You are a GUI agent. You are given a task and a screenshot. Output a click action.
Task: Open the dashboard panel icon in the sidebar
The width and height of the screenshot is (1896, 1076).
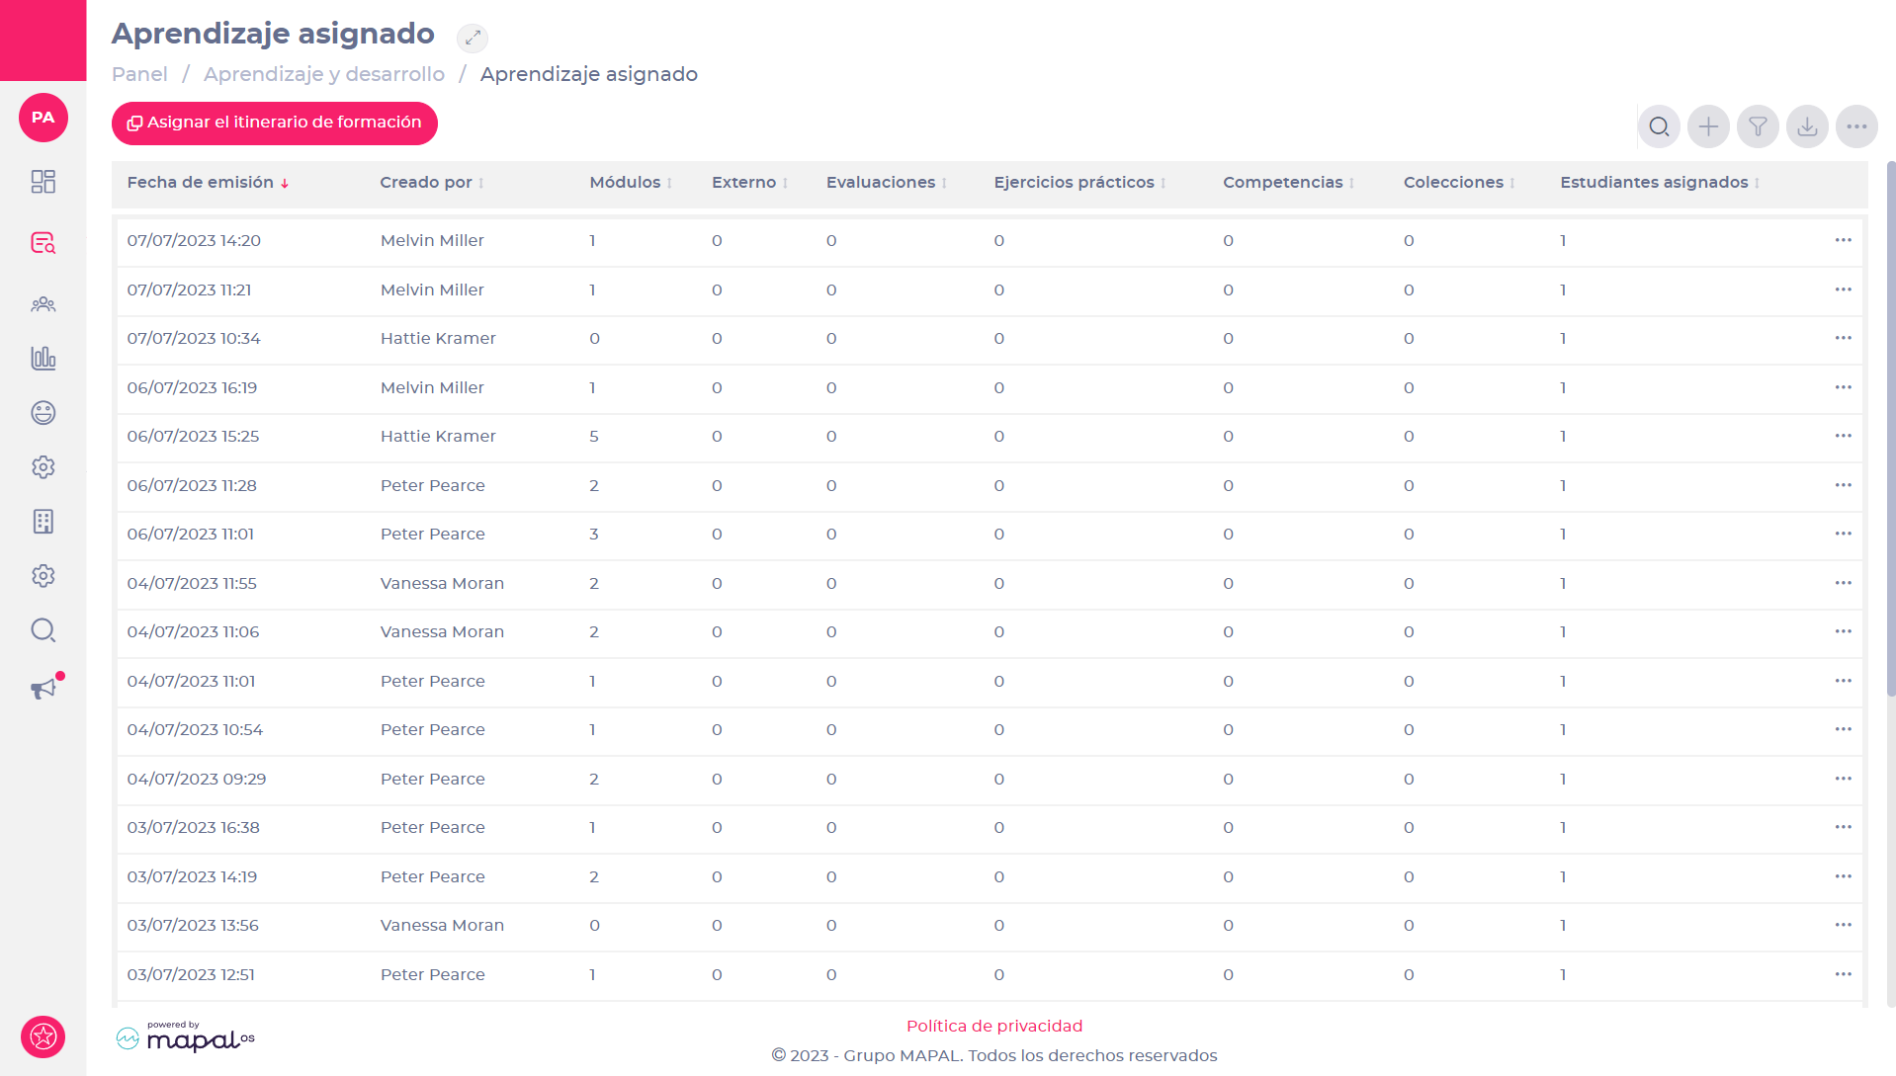[43, 182]
